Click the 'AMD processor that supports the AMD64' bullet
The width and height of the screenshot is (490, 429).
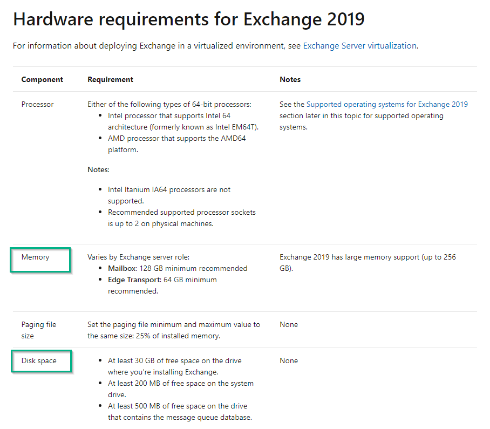[x=177, y=144]
